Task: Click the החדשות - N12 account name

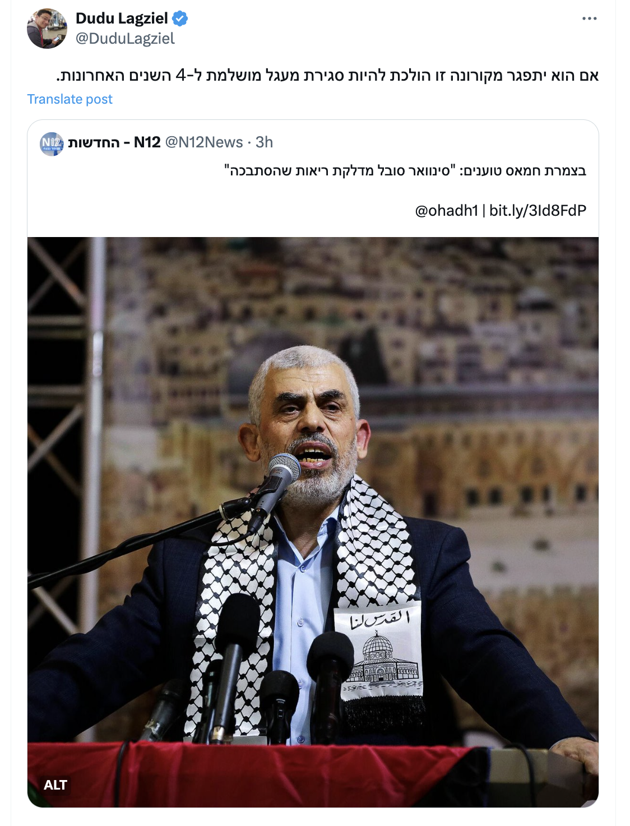Action: click(114, 142)
